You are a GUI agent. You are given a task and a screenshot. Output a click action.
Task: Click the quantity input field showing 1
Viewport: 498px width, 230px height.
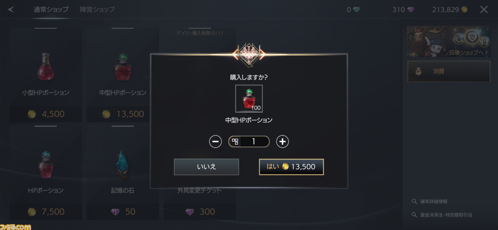[x=249, y=142]
